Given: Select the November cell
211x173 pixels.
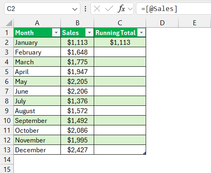Looking at the screenshot, I should pyautogui.click(x=37, y=140).
